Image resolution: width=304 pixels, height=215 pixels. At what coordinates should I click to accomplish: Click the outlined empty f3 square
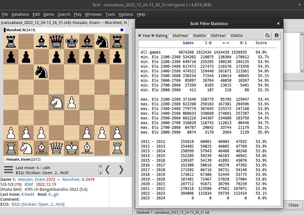click(87, 117)
